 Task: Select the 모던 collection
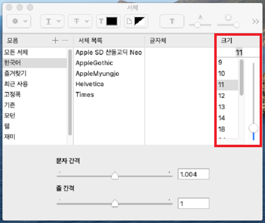click(35, 115)
